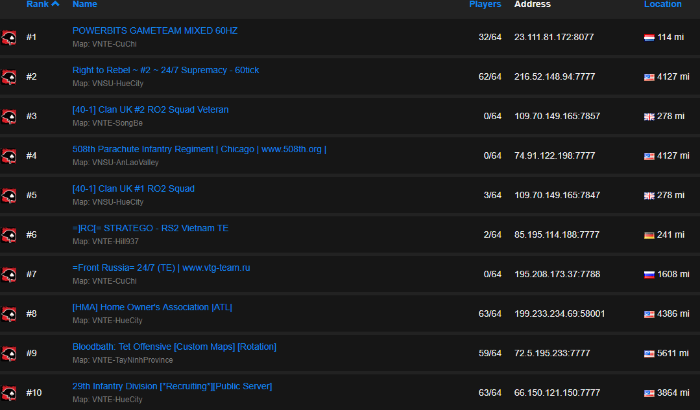
Task: Click the game icon for rank #10 server
Action: [8, 394]
